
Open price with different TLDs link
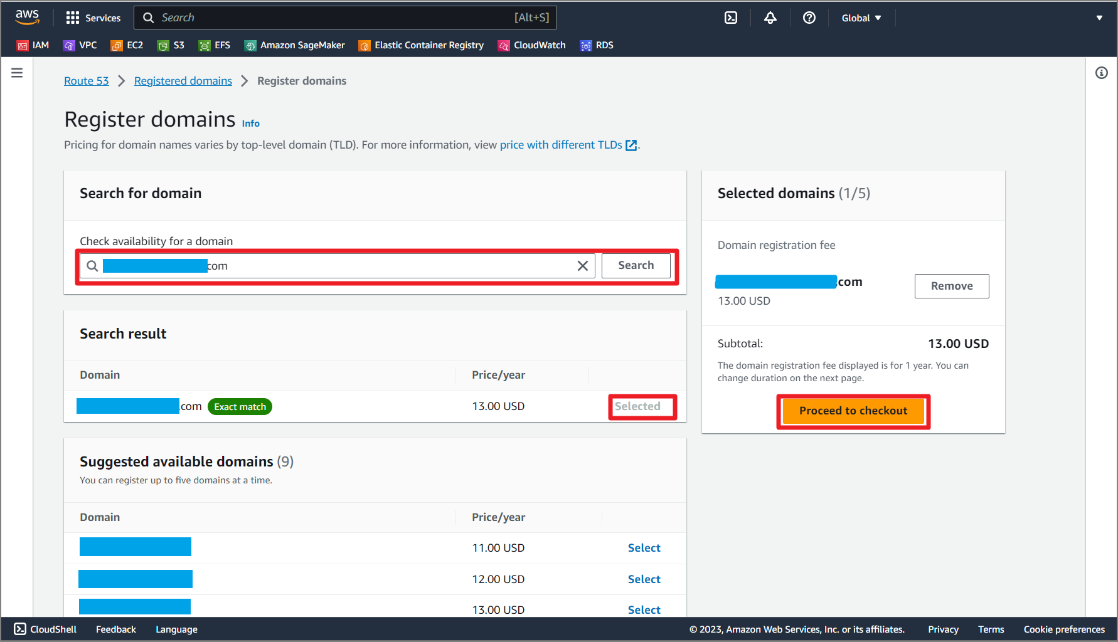568,145
